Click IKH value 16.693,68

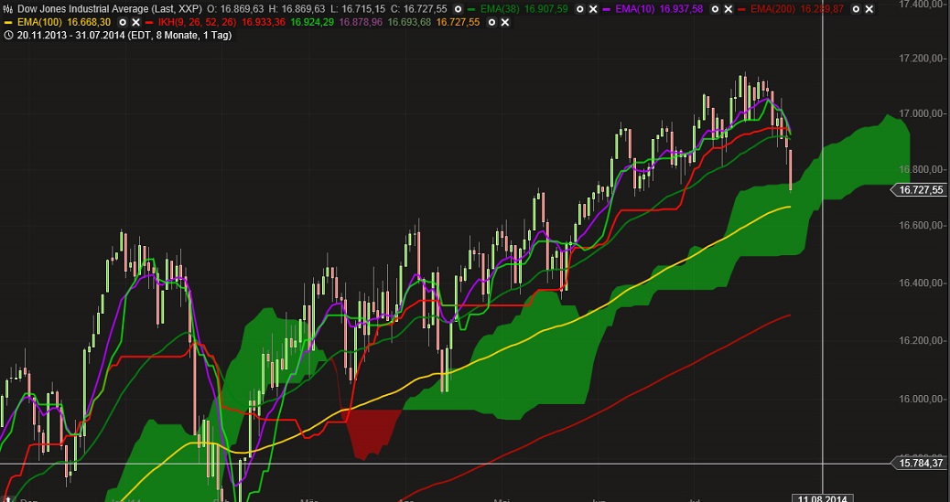pos(410,22)
